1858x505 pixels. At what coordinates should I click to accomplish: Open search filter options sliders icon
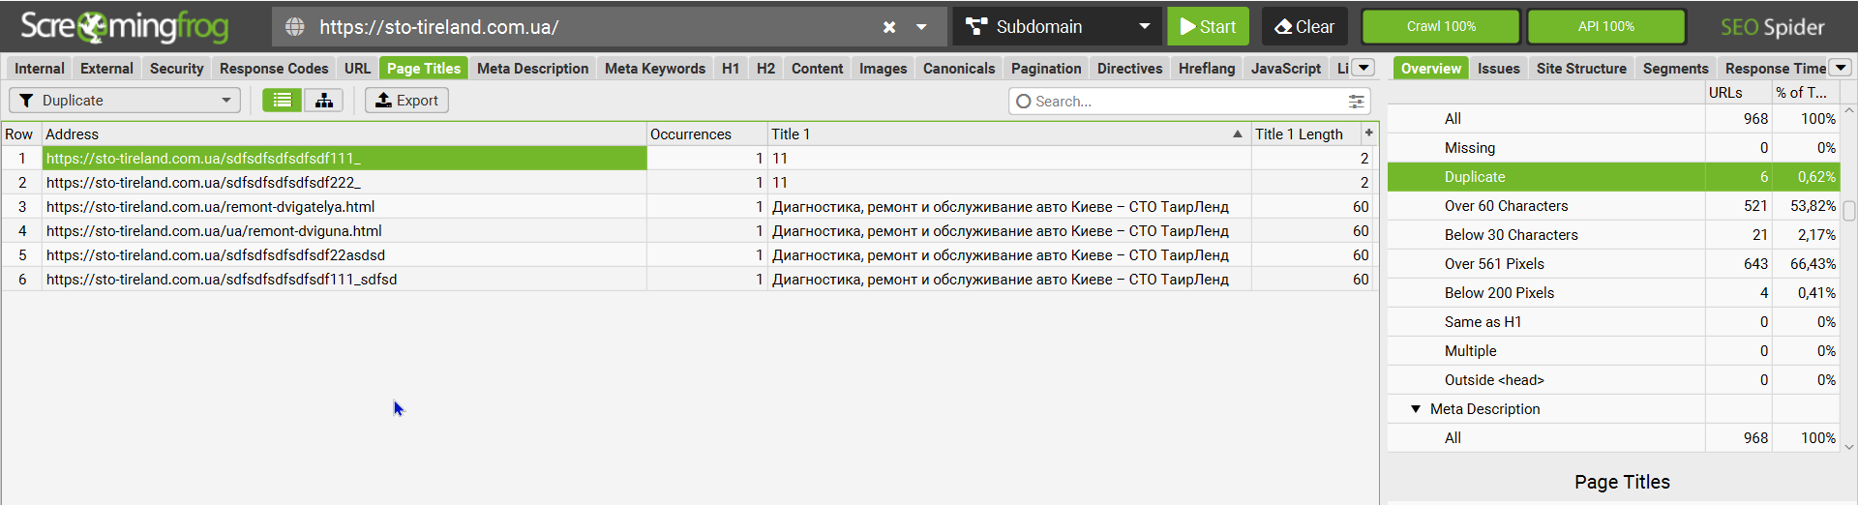pos(1357,102)
